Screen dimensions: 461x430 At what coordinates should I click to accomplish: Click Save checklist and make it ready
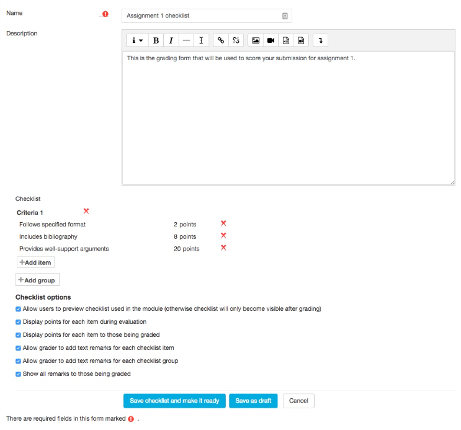pos(174,401)
